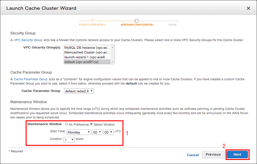Open the Start Time day dropdown

tap(78, 132)
